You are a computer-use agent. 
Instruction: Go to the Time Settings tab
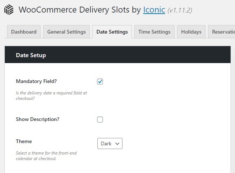point(154,32)
